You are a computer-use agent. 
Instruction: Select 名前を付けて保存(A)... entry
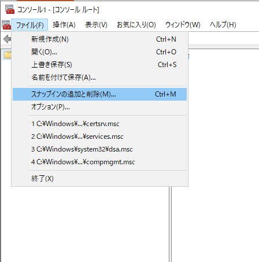coord(99,78)
